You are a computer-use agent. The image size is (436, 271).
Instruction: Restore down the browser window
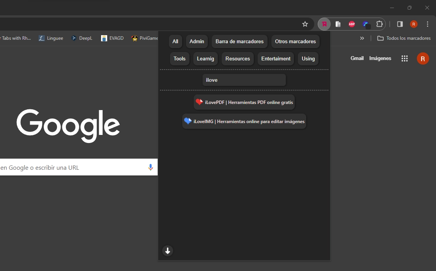pyautogui.click(x=410, y=8)
